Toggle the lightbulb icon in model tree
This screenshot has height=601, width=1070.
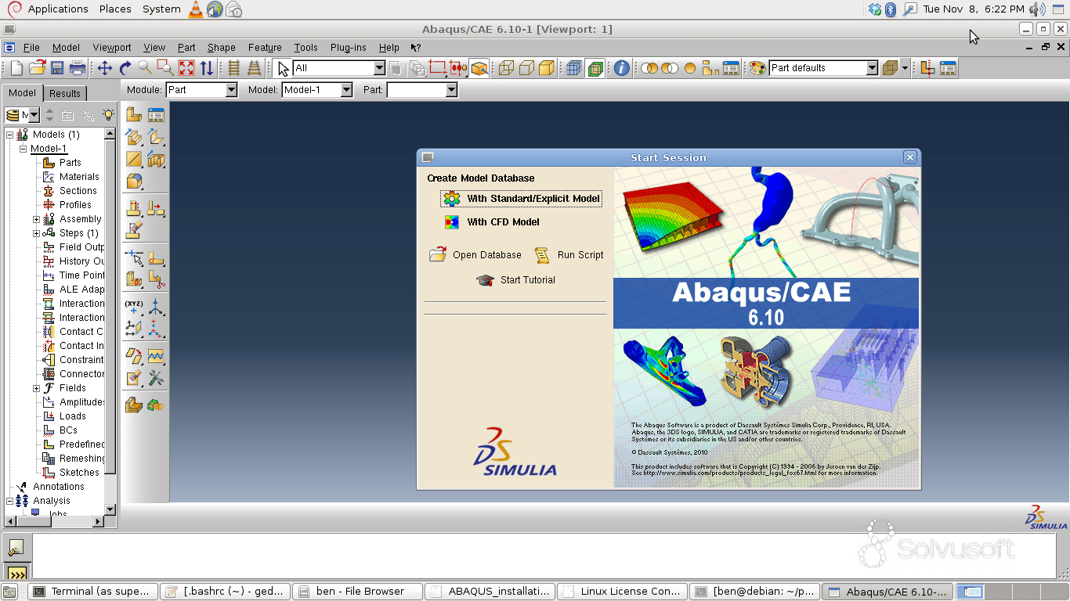(x=108, y=115)
